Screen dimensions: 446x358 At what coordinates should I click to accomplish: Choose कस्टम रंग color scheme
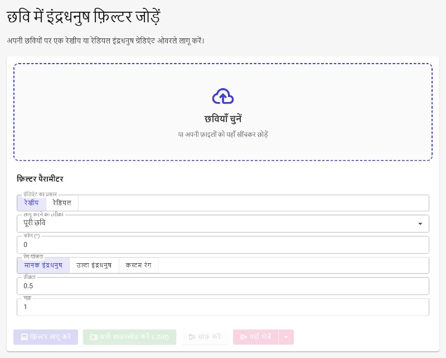click(x=138, y=265)
